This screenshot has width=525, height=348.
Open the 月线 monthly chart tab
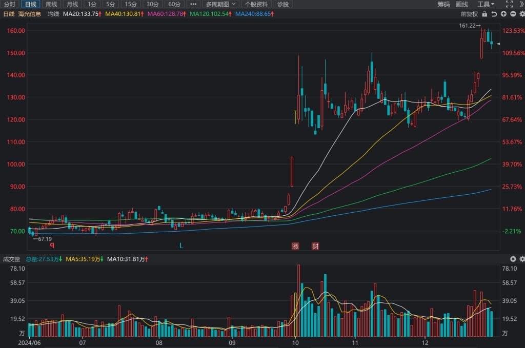(x=72, y=4)
